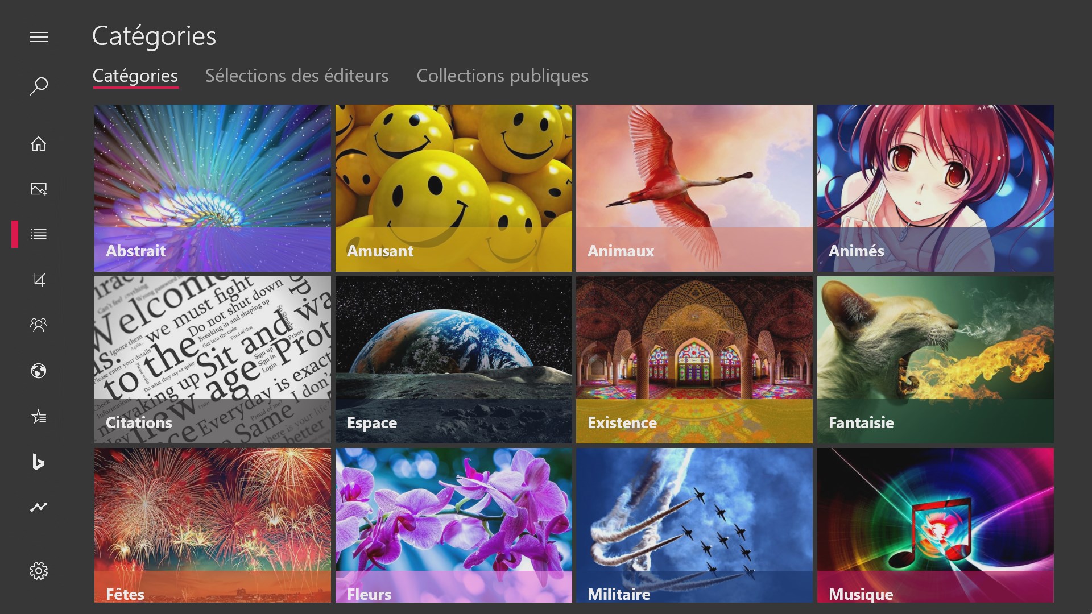Open the crop tool icon

(x=39, y=280)
